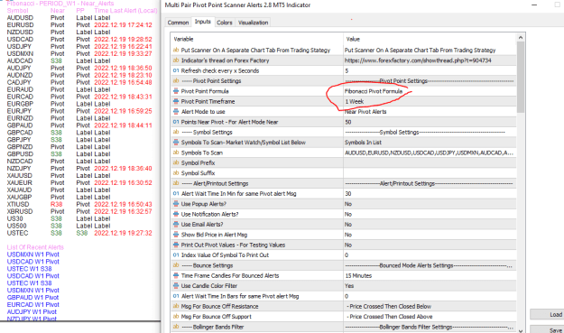The height and width of the screenshot is (333, 564).
Task: Open the Use Candle Color Filter Yes dropdown
Action: (430, 286)
